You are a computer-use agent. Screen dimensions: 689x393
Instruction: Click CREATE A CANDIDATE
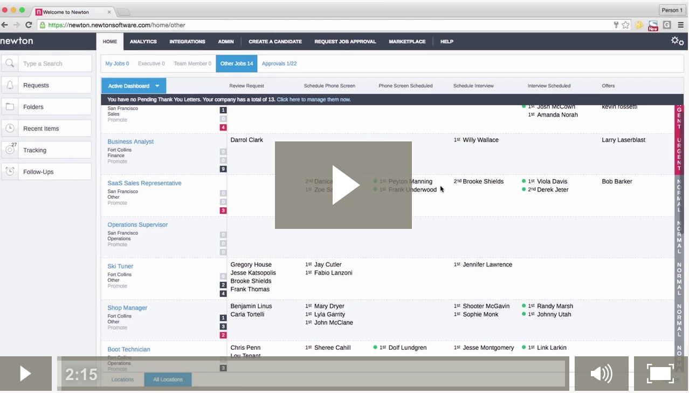275,42
